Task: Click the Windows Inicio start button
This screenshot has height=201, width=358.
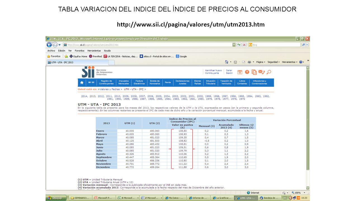Action: [x=56, y=198]
